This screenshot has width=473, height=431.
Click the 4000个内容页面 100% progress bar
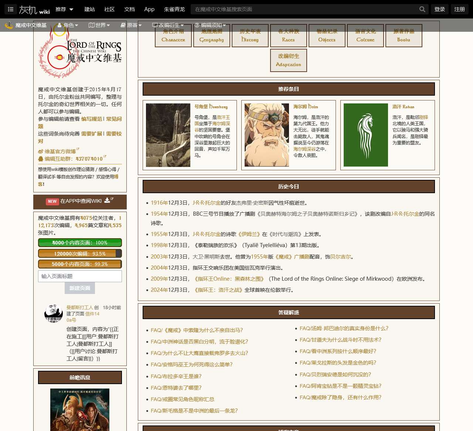[x=80, y=243]
